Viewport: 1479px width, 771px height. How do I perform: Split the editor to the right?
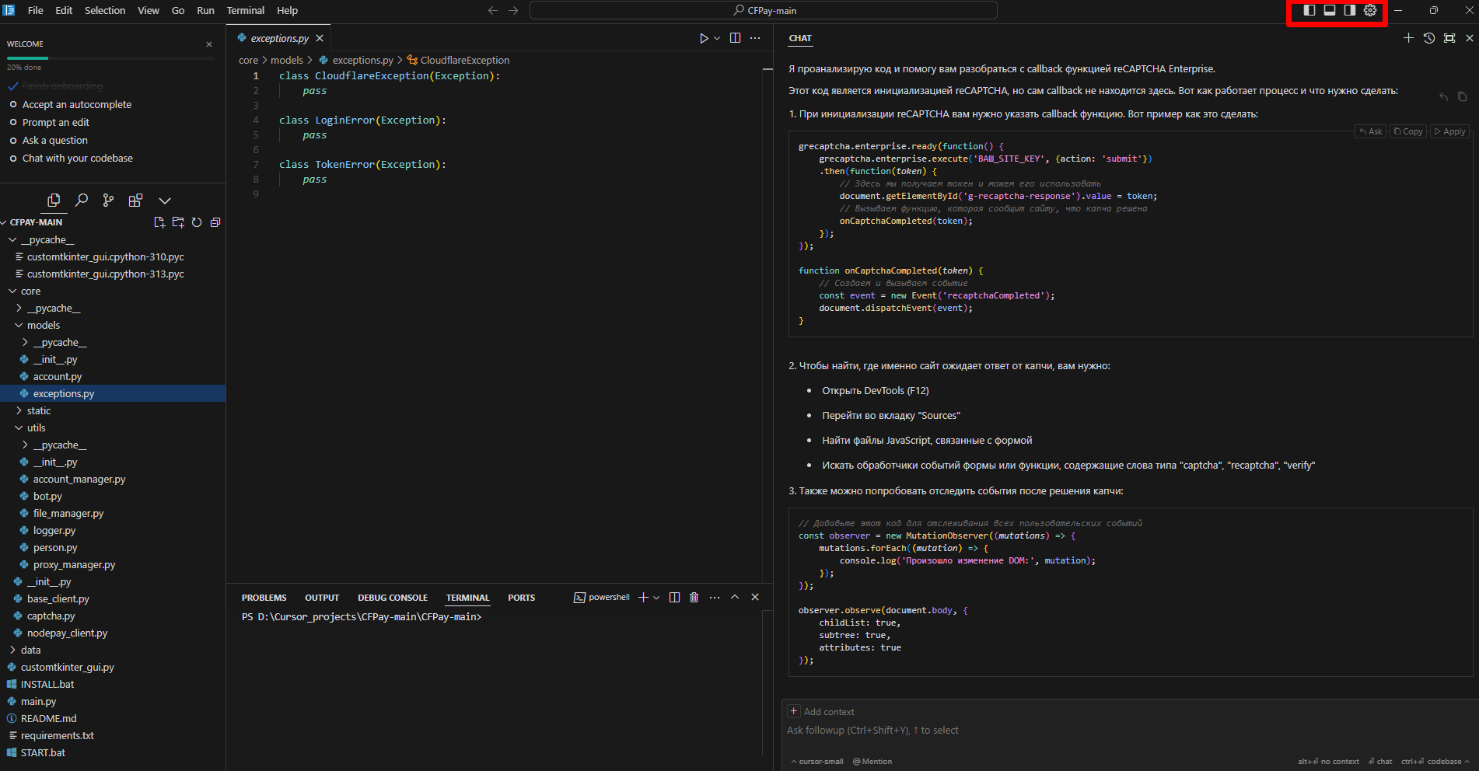pyautogui.click(x=735, y=38)
